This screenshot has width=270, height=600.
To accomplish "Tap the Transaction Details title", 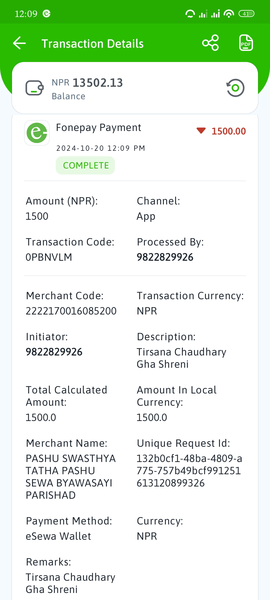I will pos(92,43).
